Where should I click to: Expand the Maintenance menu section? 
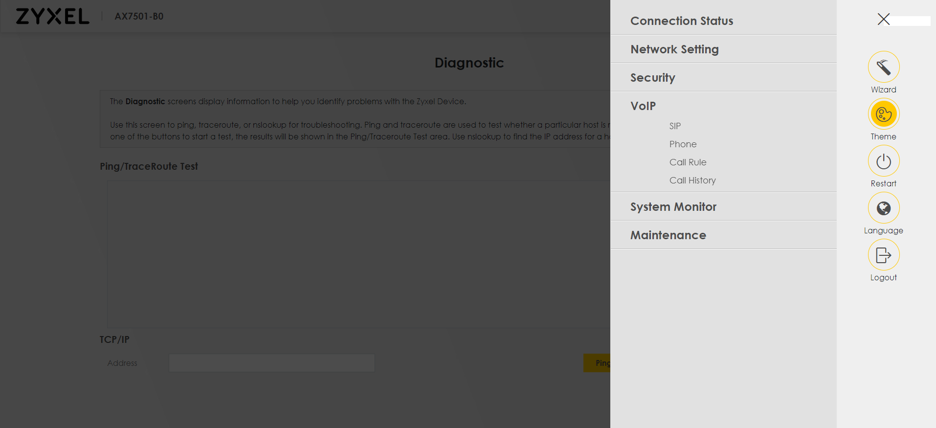(x=668, y=235)
